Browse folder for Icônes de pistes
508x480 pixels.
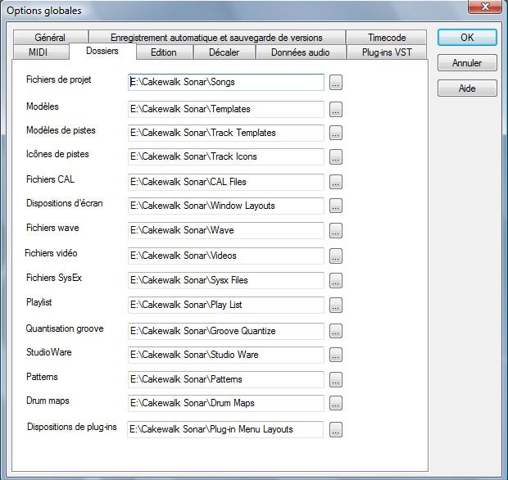(336, 156)
